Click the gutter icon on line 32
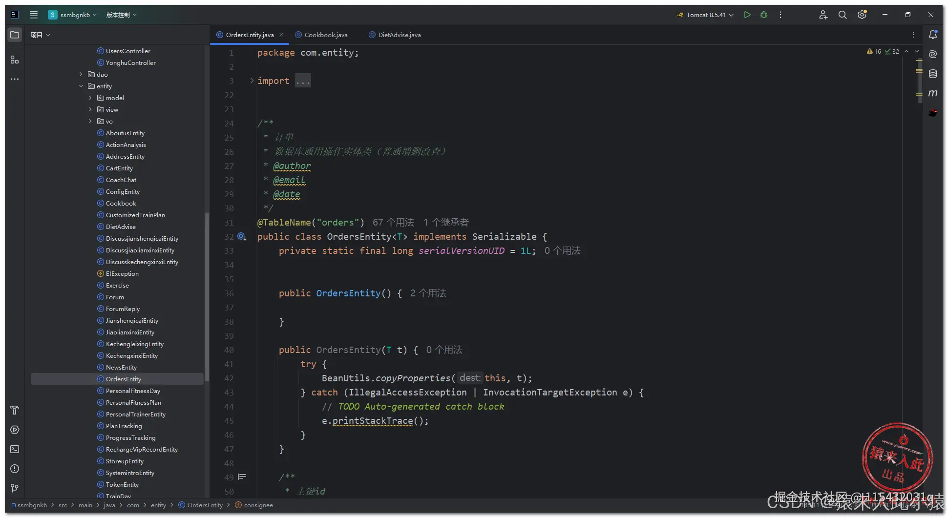This screenshot has height=518, width=948. click(x=242, y=237)
